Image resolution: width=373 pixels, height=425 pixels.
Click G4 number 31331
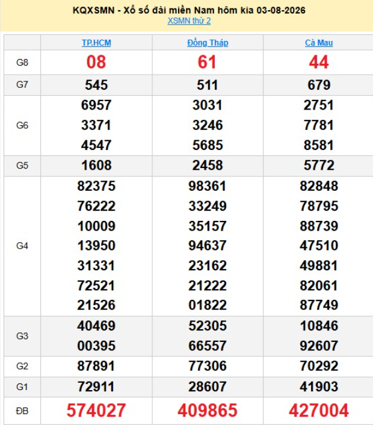[x=96, y=266]
